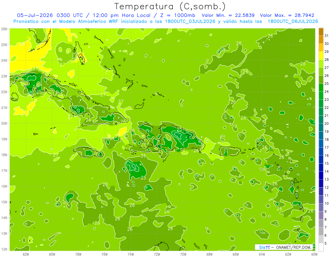Select the 'Valor Max. = 28.7942' text

point(287,15)
